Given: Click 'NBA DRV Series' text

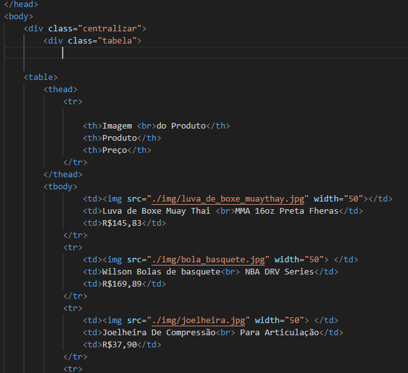Looking at the screenshot, I should tap(279, 272).
